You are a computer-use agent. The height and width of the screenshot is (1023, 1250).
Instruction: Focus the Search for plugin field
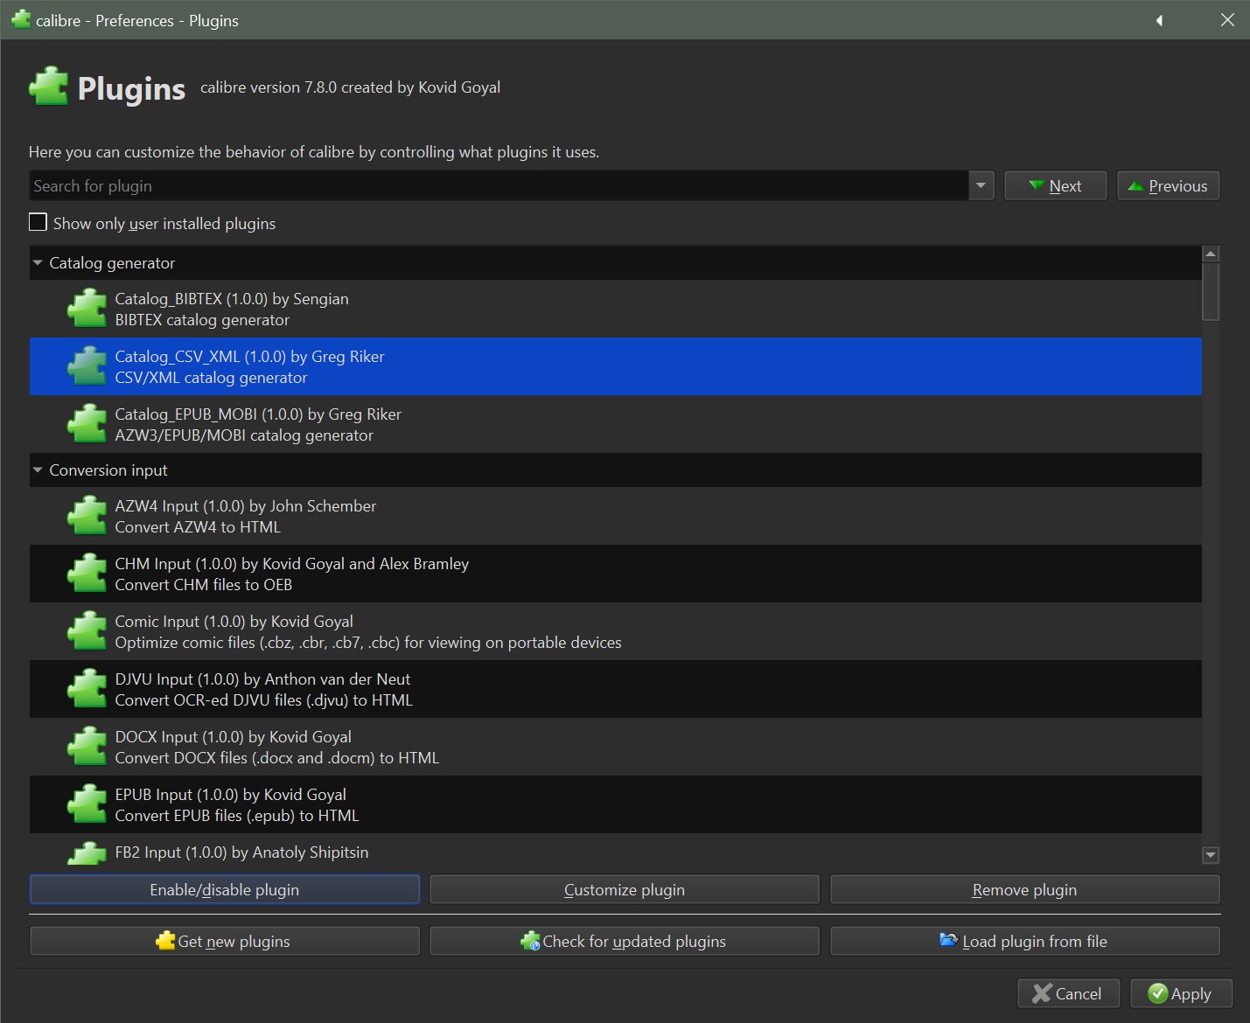pyautogui.click(x=499, y=186)
